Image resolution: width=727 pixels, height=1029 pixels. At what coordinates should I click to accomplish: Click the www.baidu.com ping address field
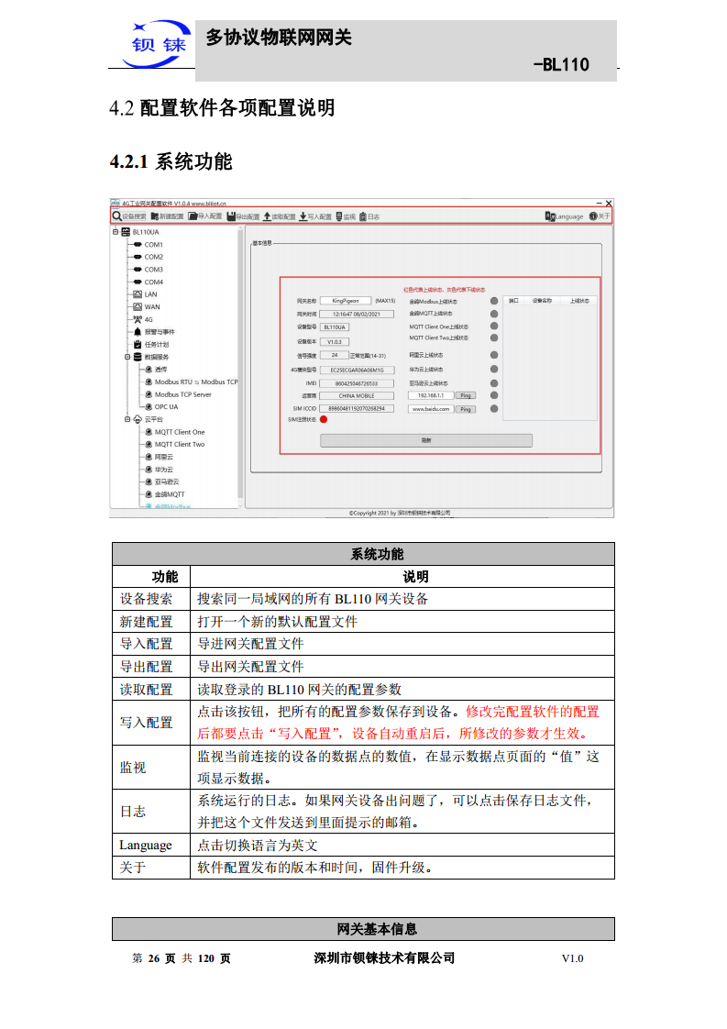click(x=431, y=409)
